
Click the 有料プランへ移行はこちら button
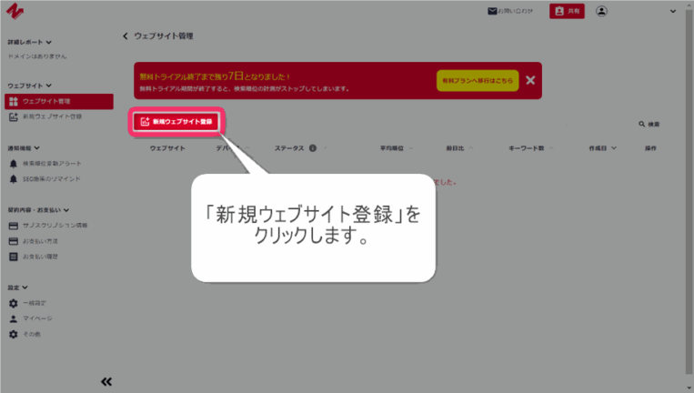[x=478, y=81]
